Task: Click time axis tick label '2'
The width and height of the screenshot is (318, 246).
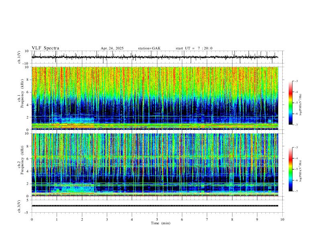Action: pyautogui.click(x=82, y=219)
